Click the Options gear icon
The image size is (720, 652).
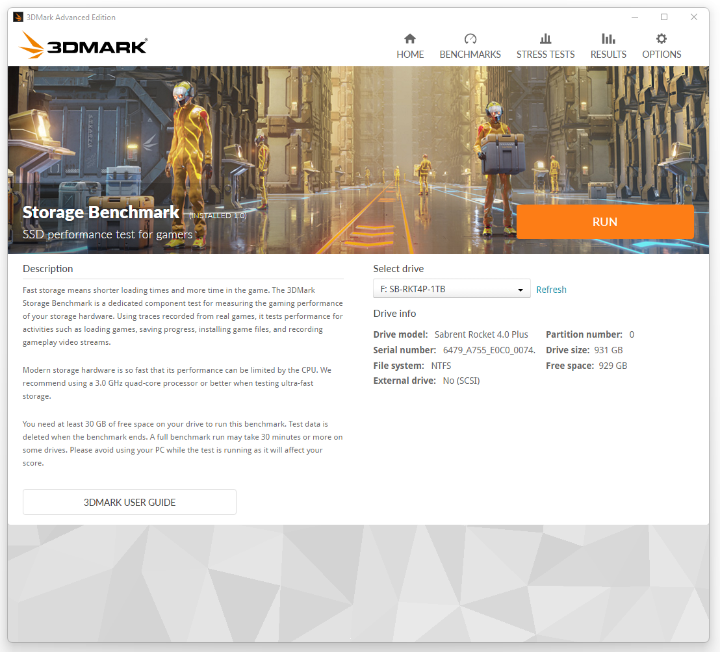pyautogui.click(x=662, y=38)
